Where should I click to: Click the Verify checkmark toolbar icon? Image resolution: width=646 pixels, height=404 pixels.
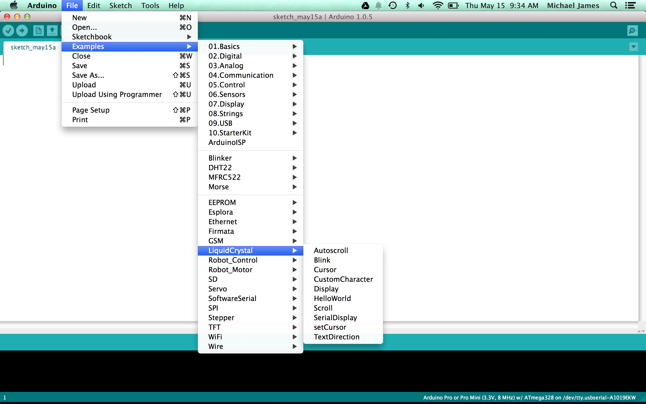point(8,31)
